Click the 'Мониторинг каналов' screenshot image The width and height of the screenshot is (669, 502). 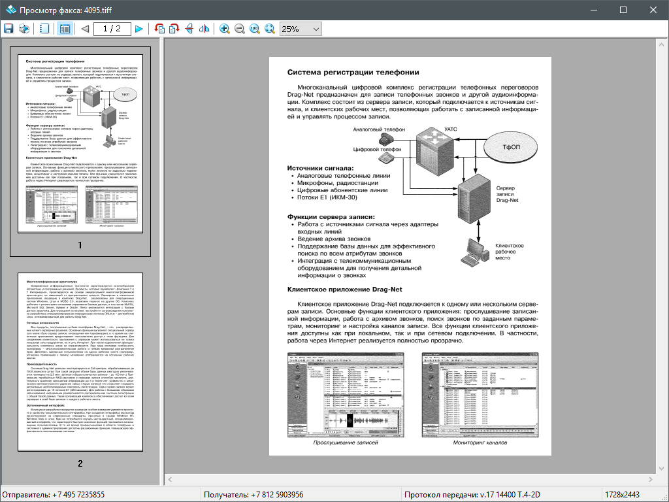(480, 395)
